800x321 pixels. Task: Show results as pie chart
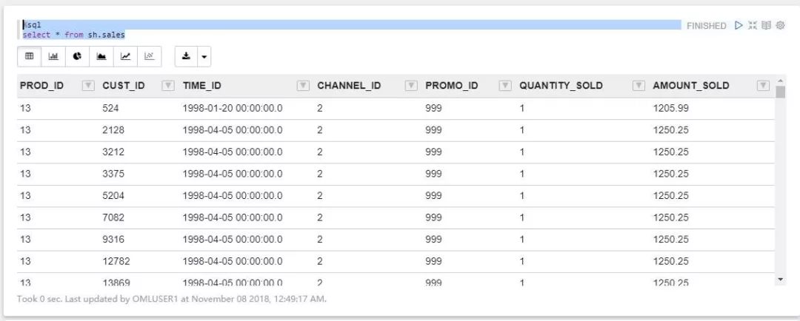tap(77, 55)
